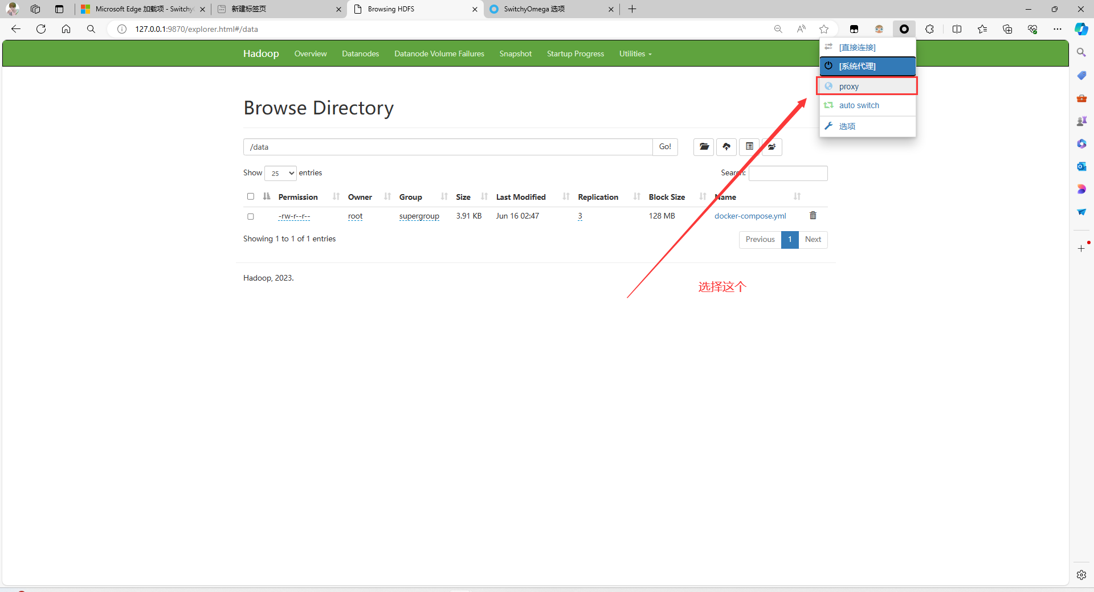Click the Next pagination button
Image resolution: width=1094 pixels, height=592 pixels.
point(813,240)
